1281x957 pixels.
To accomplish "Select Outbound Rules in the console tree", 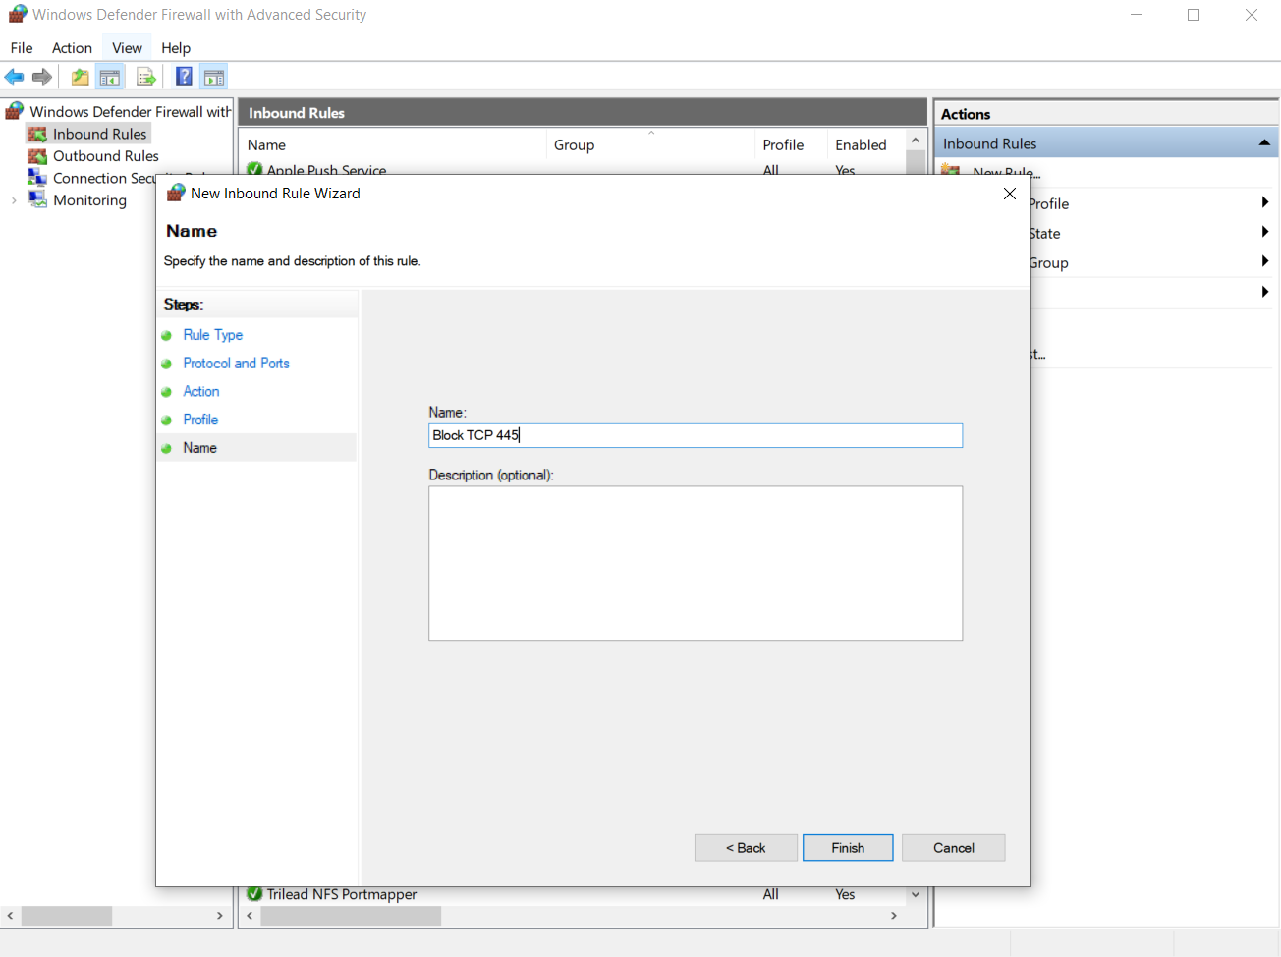I will (105, 156).
